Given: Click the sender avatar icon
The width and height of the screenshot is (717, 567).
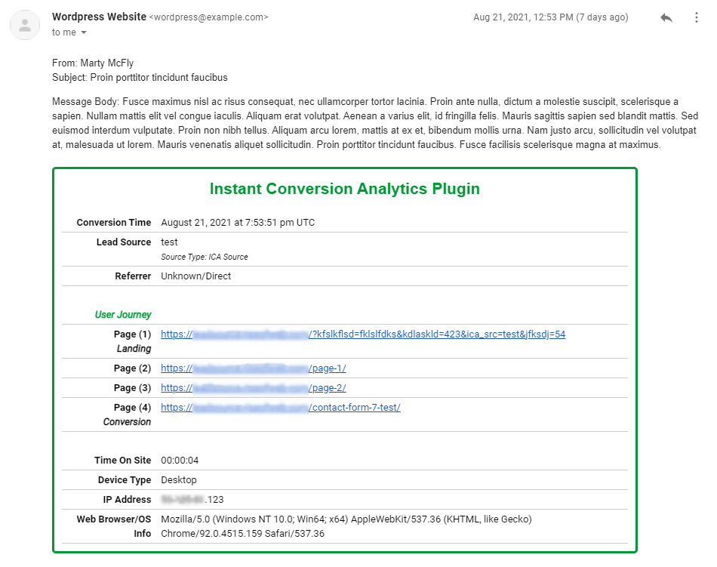Looking at the screenshot, I should pos(25,25).
